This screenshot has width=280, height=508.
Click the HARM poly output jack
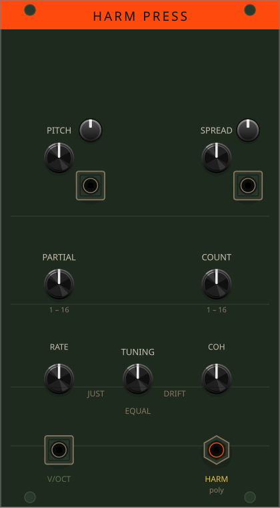(x=217, y=450)
